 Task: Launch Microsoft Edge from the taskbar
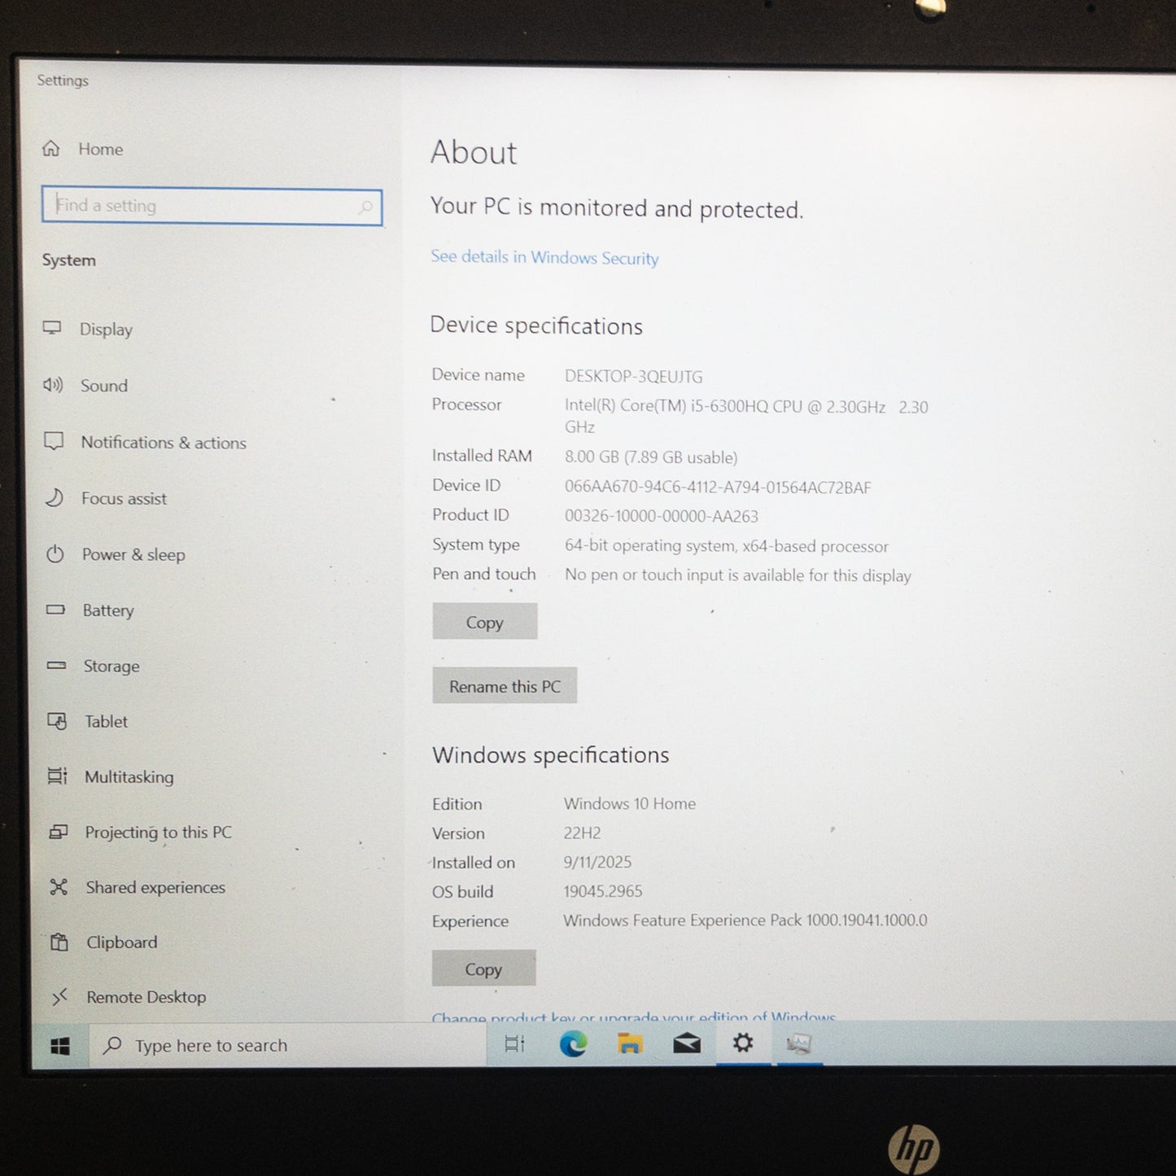[x=573, y=1043]
